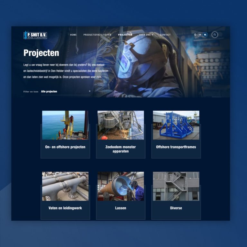Screen dimensions: 247x247
Task: Open the Lassen welding photo
Action: (x=121, y=186)
